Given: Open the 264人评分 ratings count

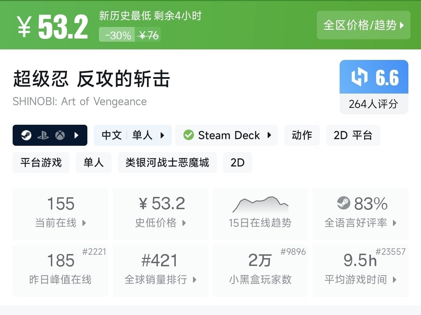Looking at the screenshot, I should pyautogui.click(x=374, y=104).
